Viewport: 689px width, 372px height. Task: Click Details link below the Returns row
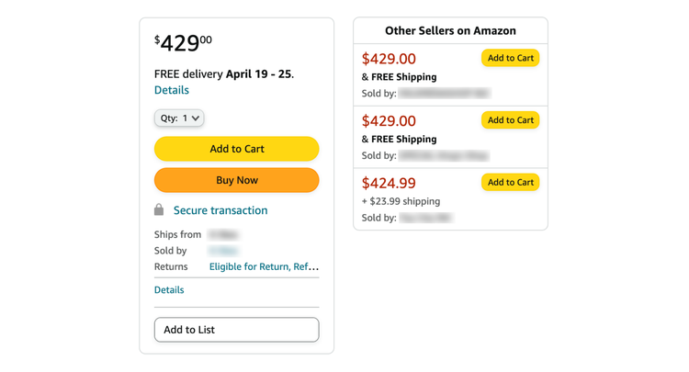tap(169, 289)
